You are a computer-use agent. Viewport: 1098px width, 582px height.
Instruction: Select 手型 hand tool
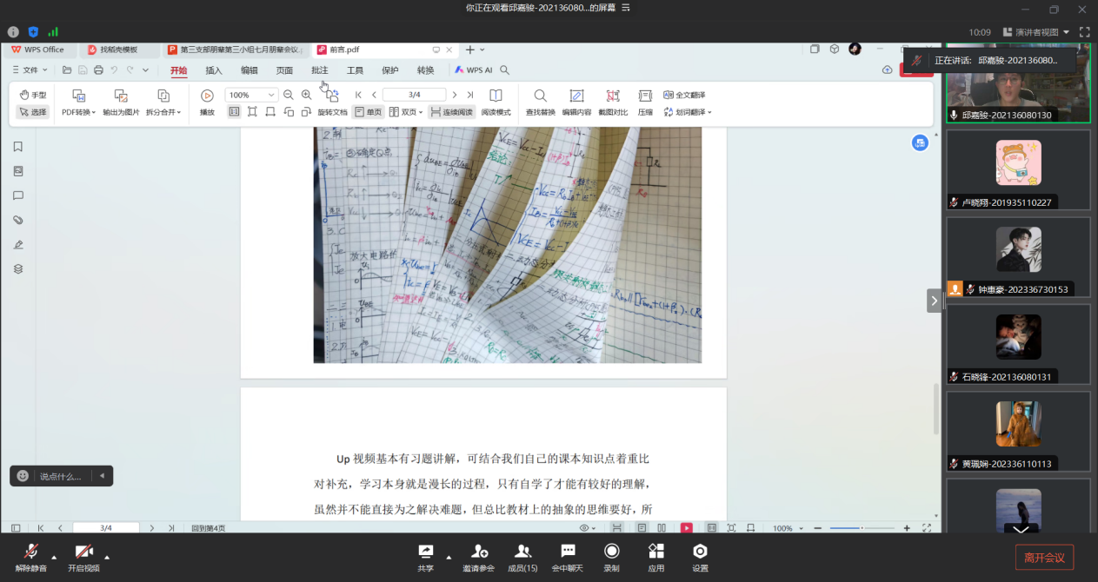tap(33, 95)
